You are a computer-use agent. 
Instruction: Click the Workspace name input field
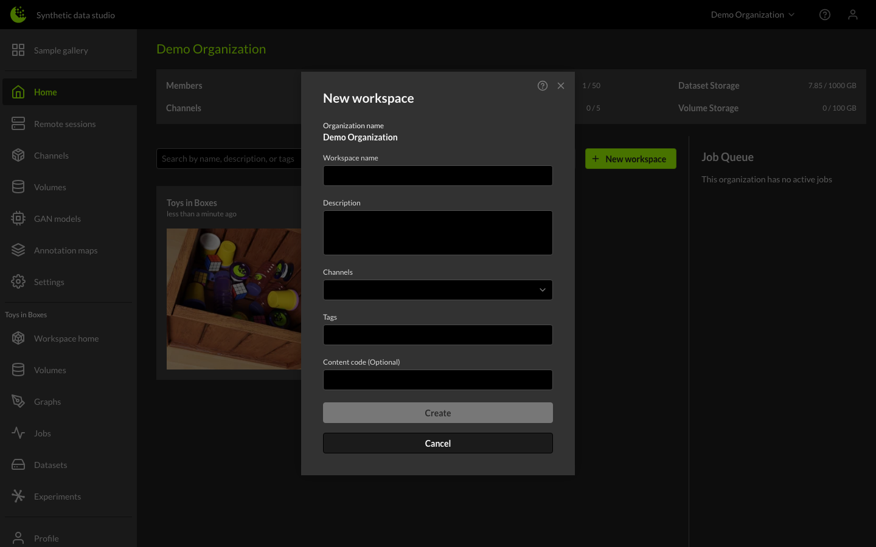point(437,176)
